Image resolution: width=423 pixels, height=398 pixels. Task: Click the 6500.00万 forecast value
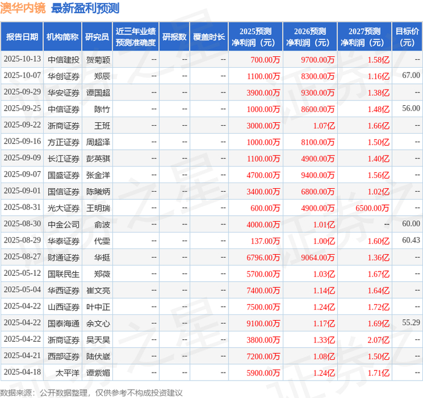tap(372, 208)
